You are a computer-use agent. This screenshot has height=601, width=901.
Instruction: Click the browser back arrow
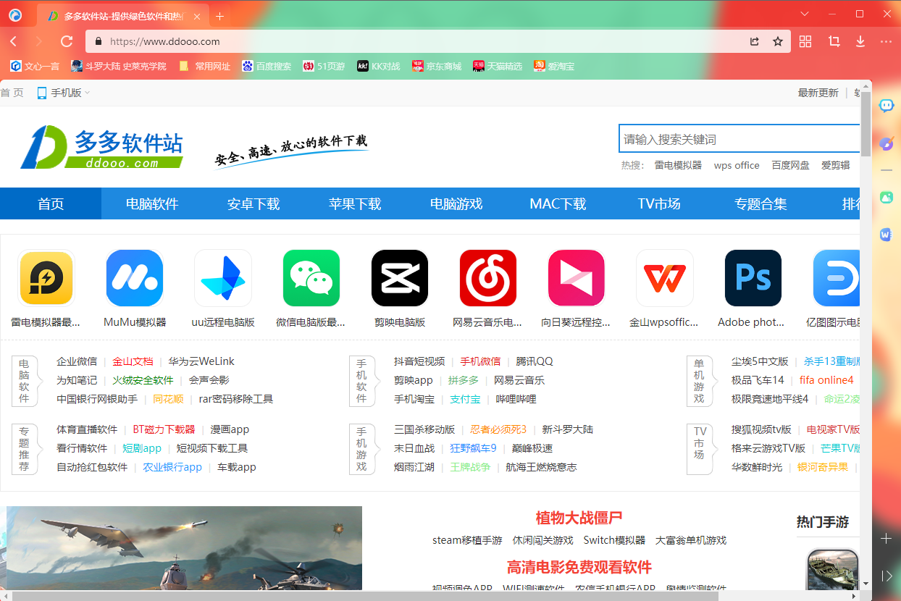click(x=14, y=41)
